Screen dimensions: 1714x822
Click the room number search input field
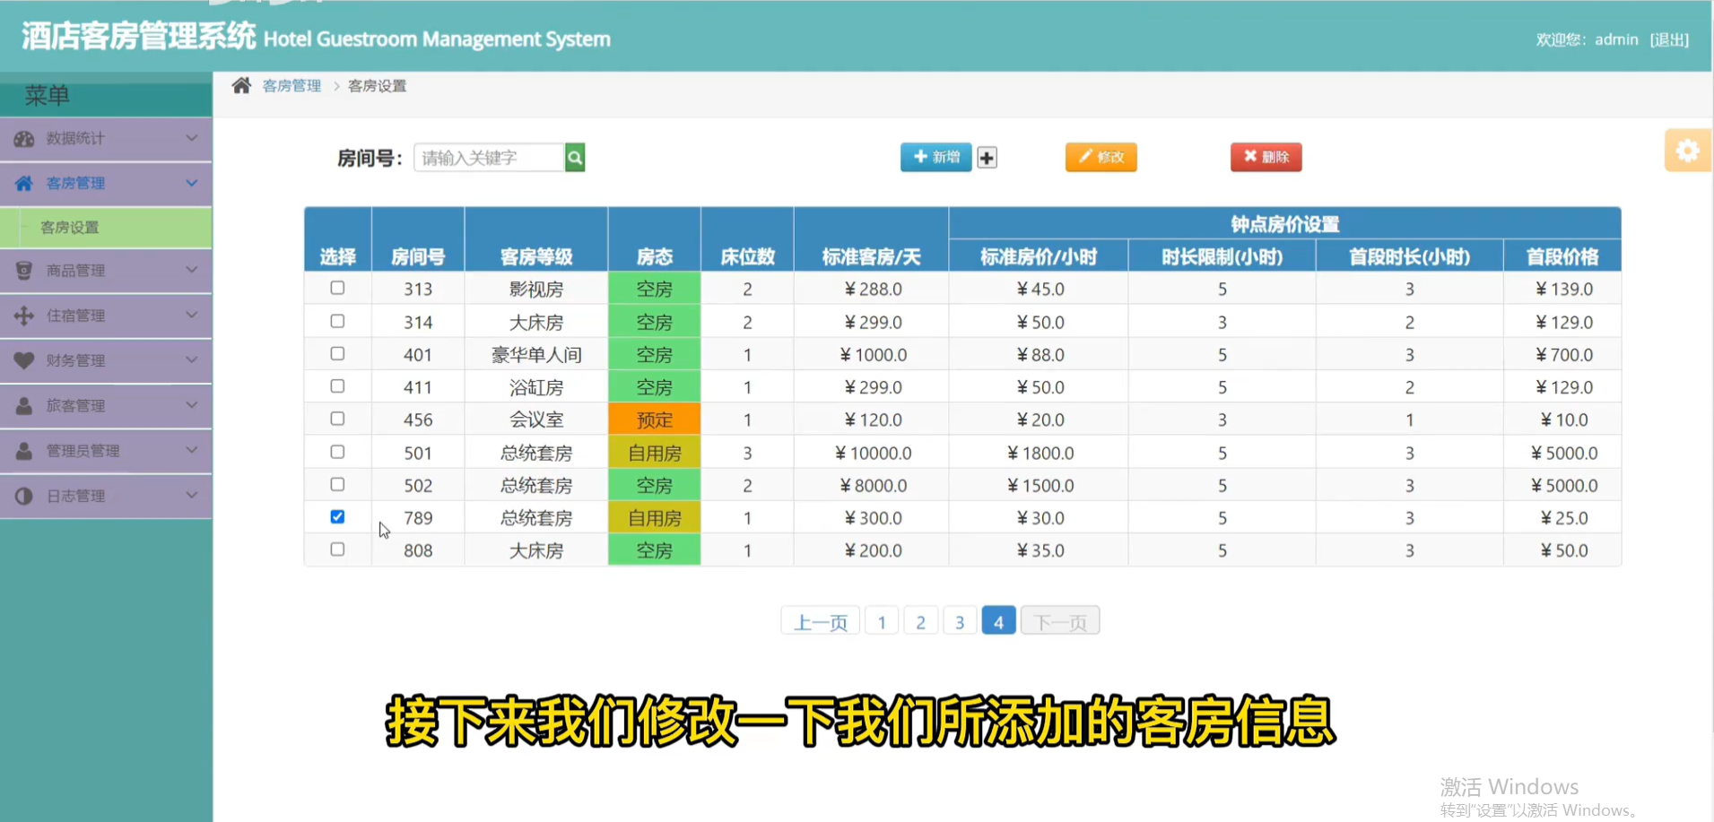pos(489,157)
